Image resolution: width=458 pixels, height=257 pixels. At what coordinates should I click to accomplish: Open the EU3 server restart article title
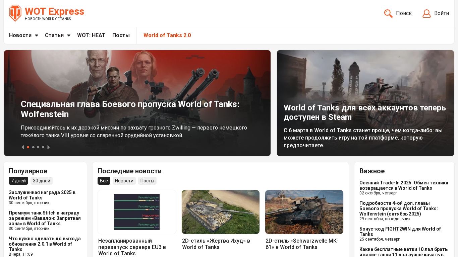(x=132, y=247)
